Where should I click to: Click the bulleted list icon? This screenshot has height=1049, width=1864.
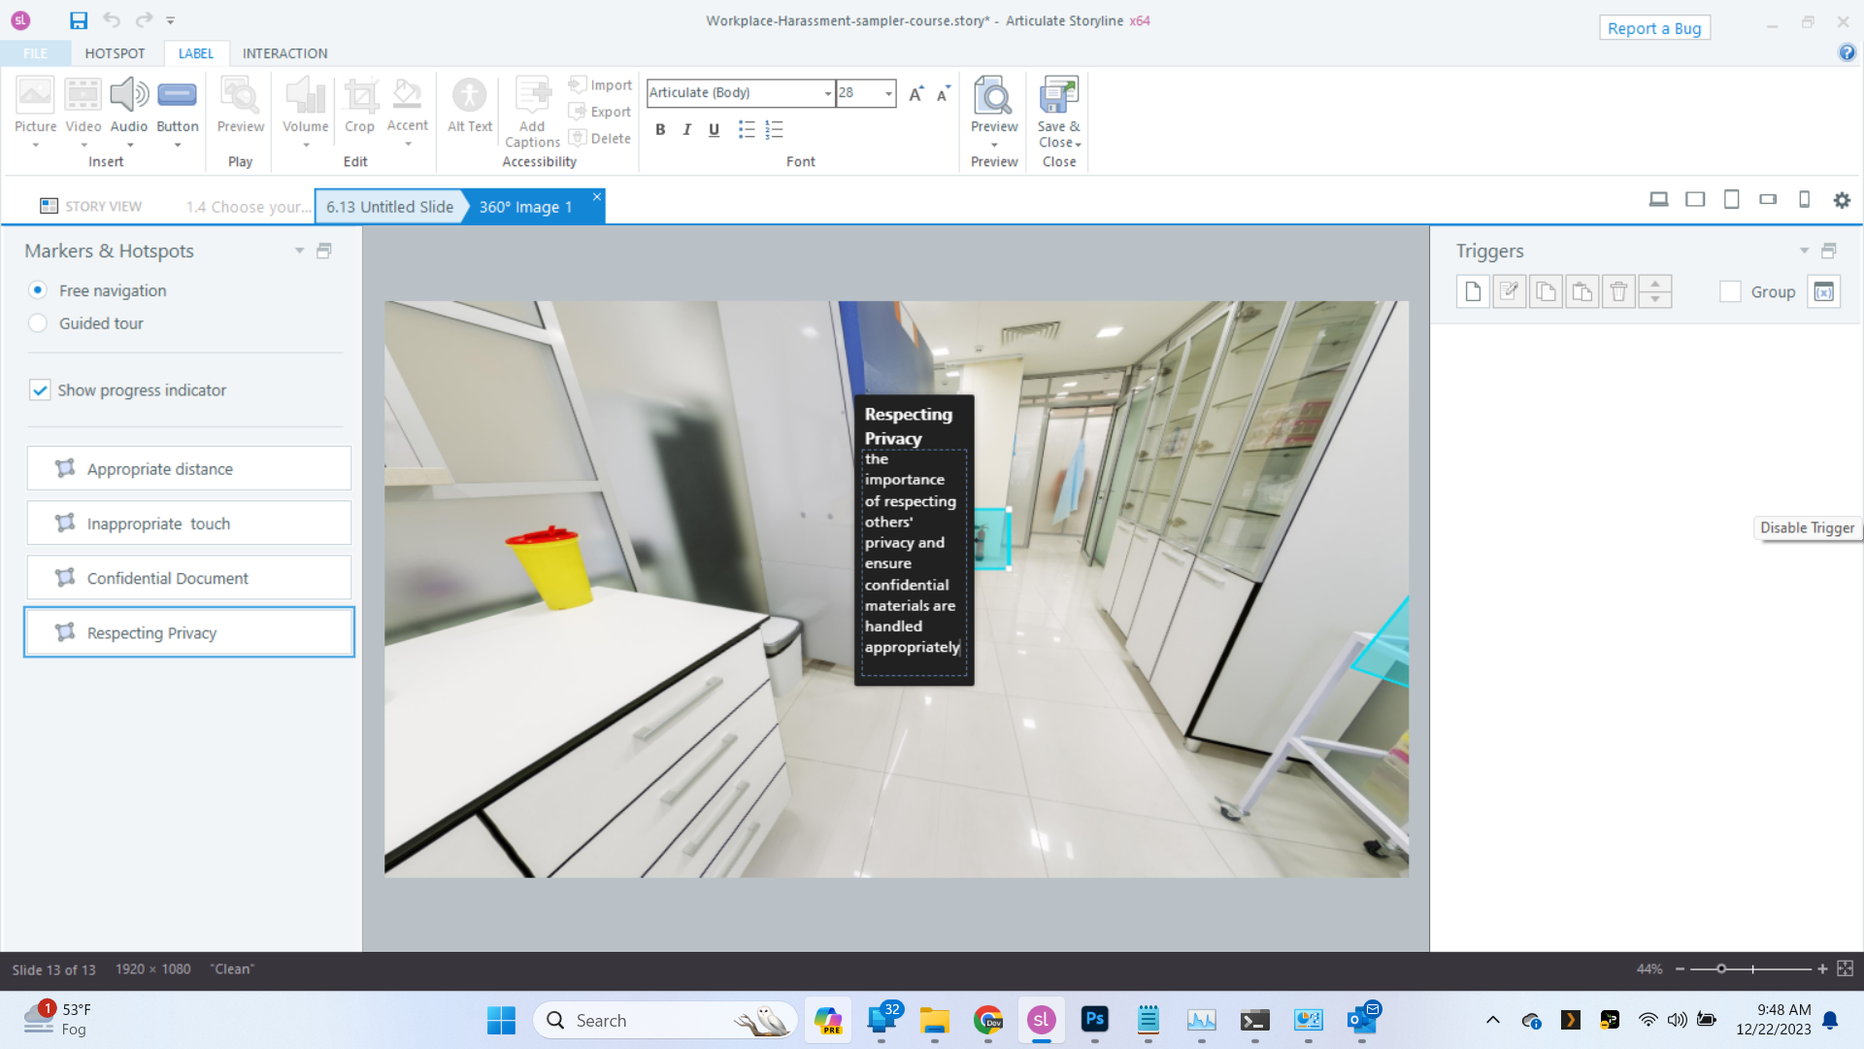point(746,130)
